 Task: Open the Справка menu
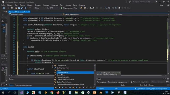click(82, 5)
